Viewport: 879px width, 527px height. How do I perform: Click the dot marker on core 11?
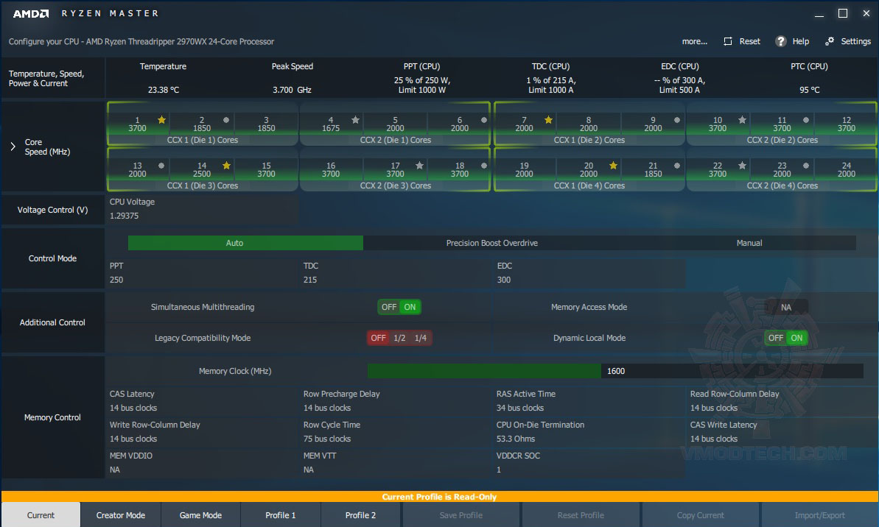point(805,120)
